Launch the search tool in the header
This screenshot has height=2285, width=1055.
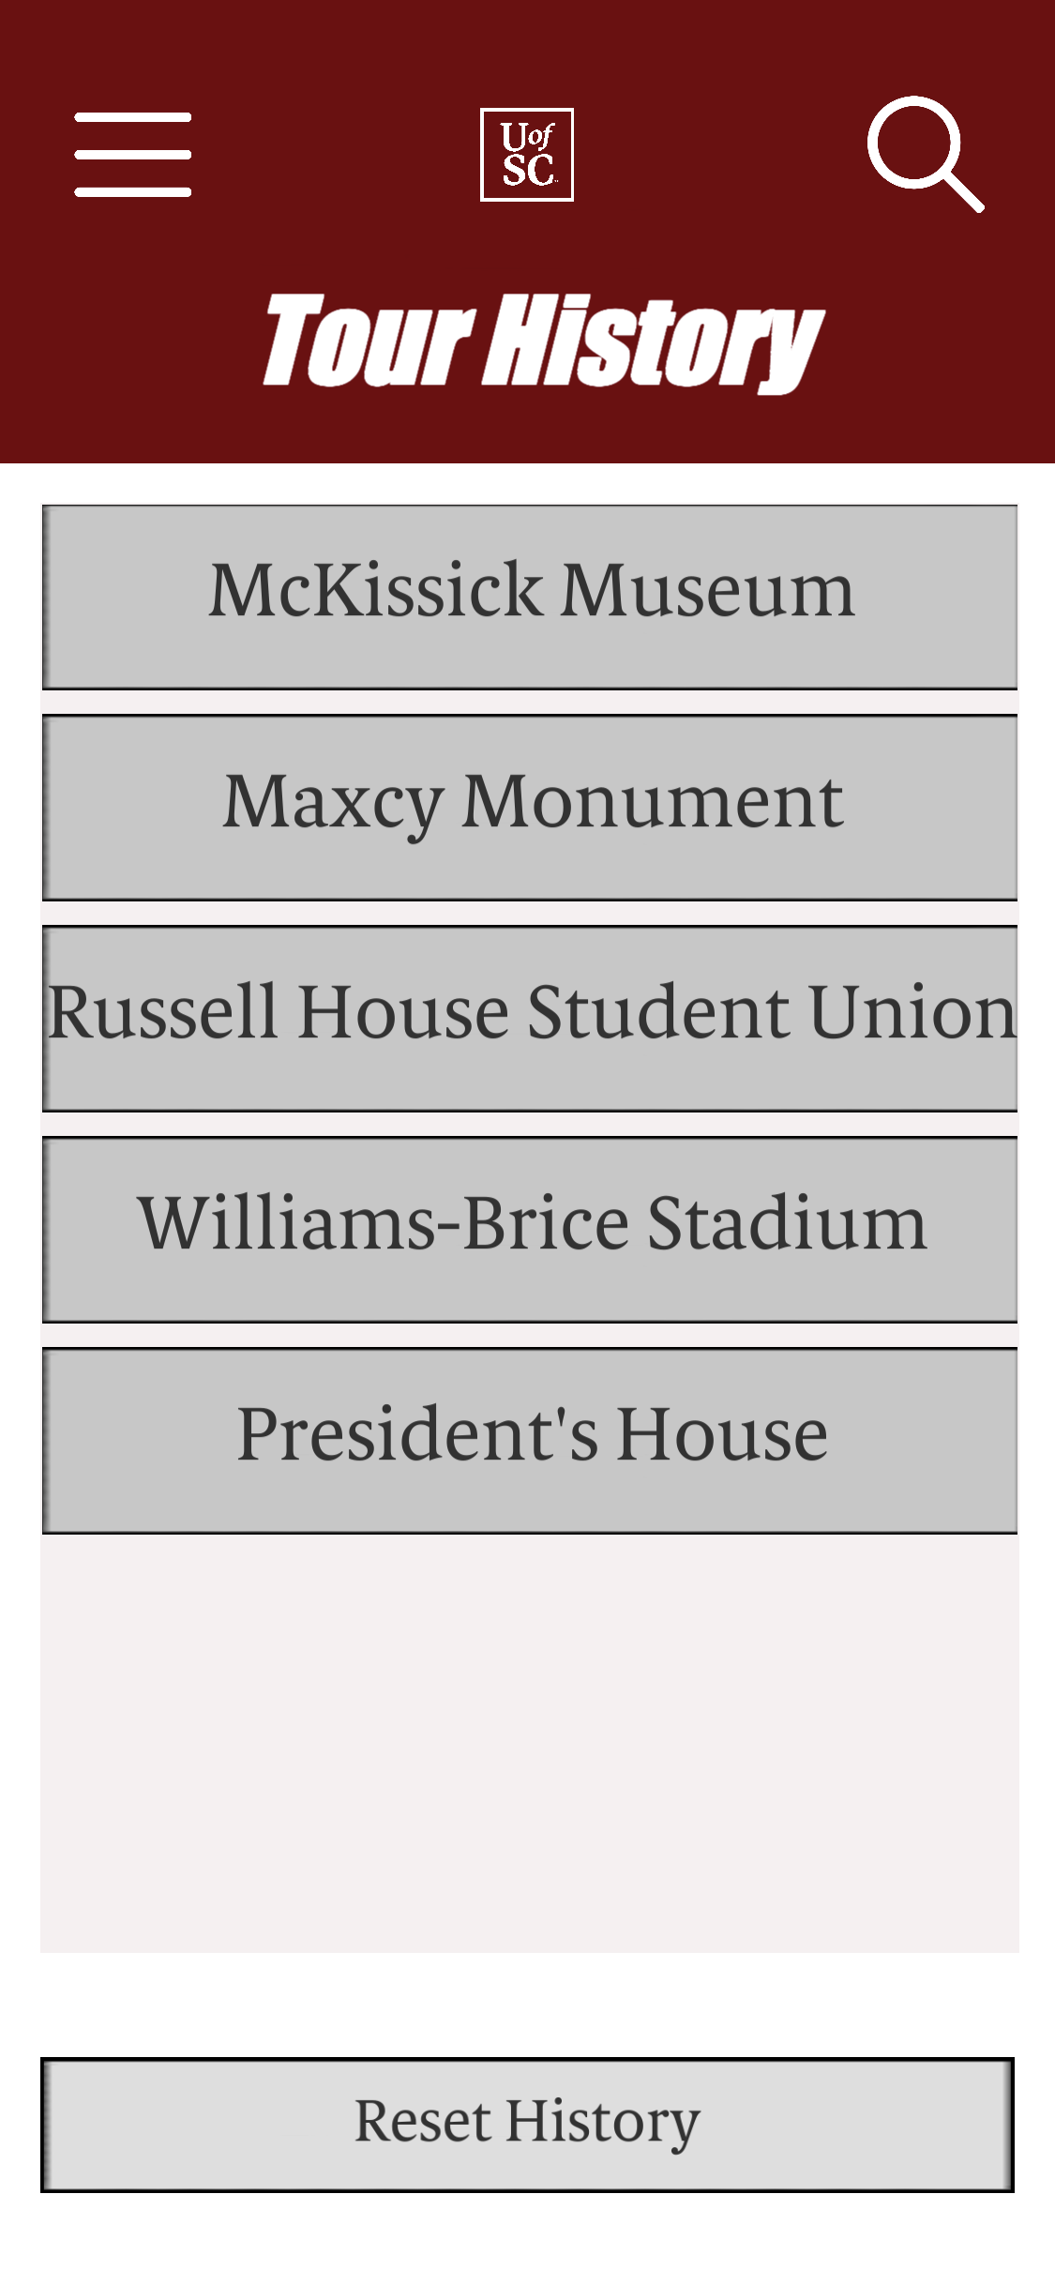pos(925,155)
